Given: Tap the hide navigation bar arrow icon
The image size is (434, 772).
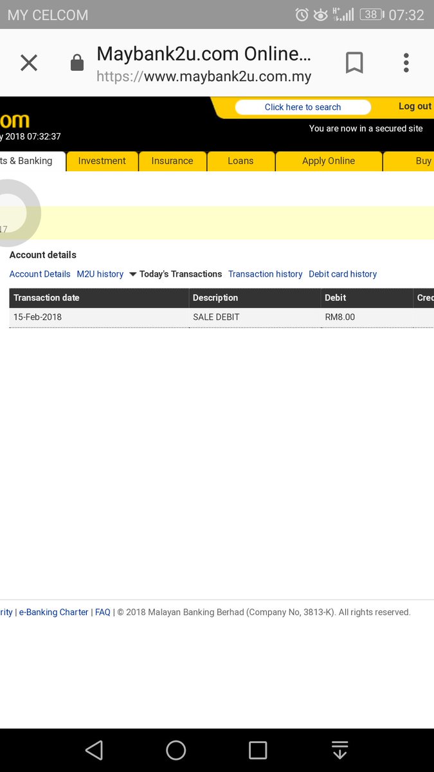Looking at the screenshot, I should click(339, 750).
